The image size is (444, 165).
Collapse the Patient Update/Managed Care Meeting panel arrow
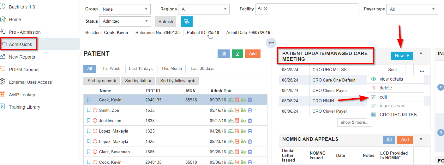[x=421, y=54]
